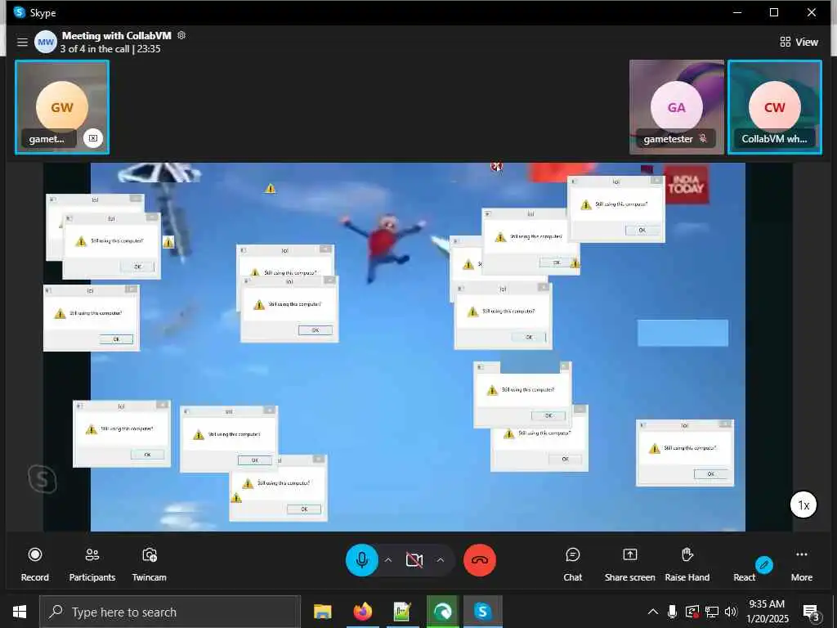Viewport: 837px width, 628px height.
Task: Turn on the video camera
Action: point(414,560)
